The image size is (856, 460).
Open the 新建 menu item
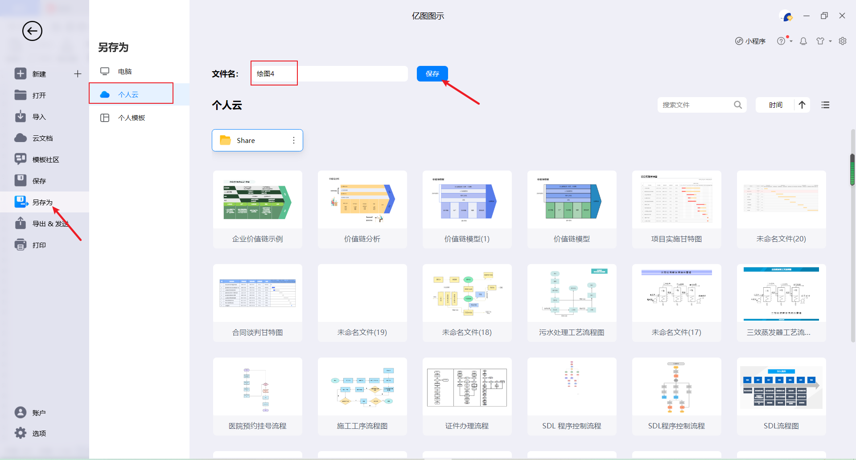click(39, 74)
